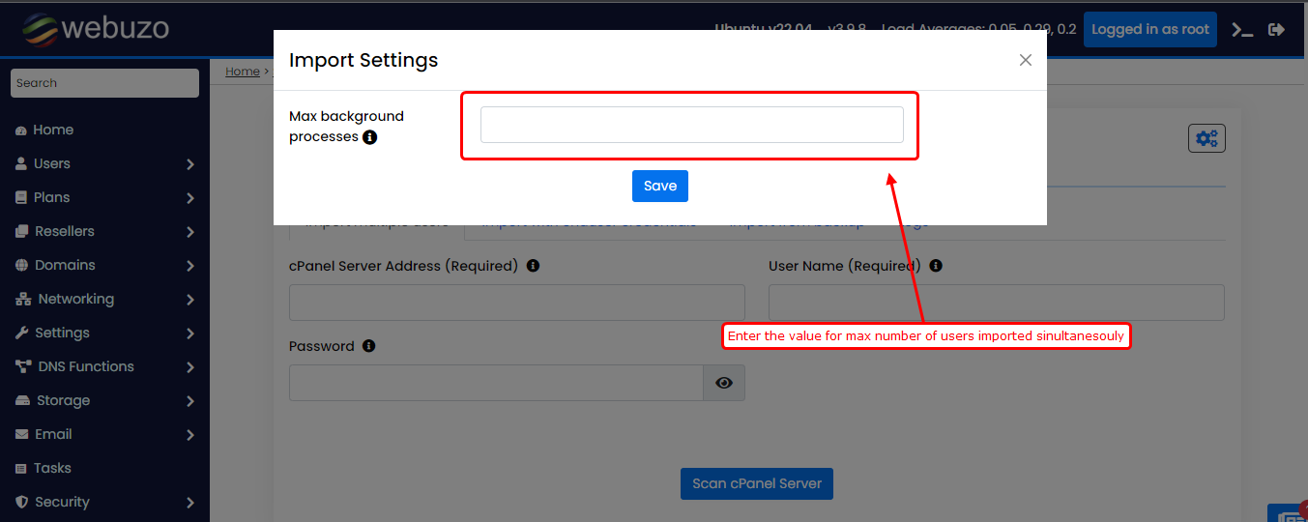The height and width of the screenshot is (522, 1308).
Task: Click the Max background processes input field
Action: coord(691,125)
